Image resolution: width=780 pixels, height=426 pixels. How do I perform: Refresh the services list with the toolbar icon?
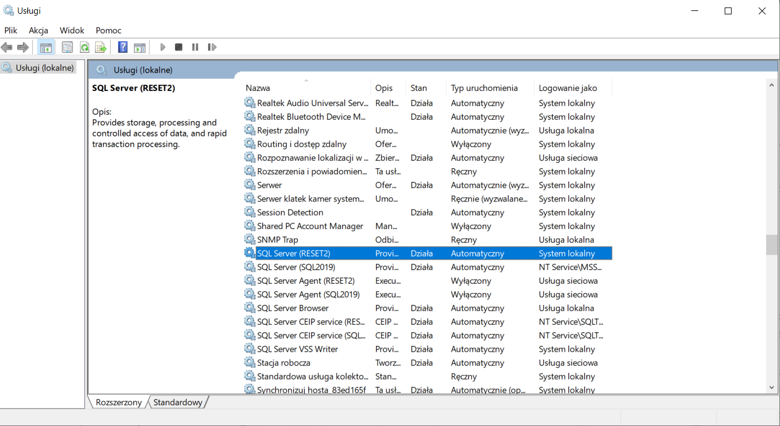pyautogui.click(x=85, y=47)
